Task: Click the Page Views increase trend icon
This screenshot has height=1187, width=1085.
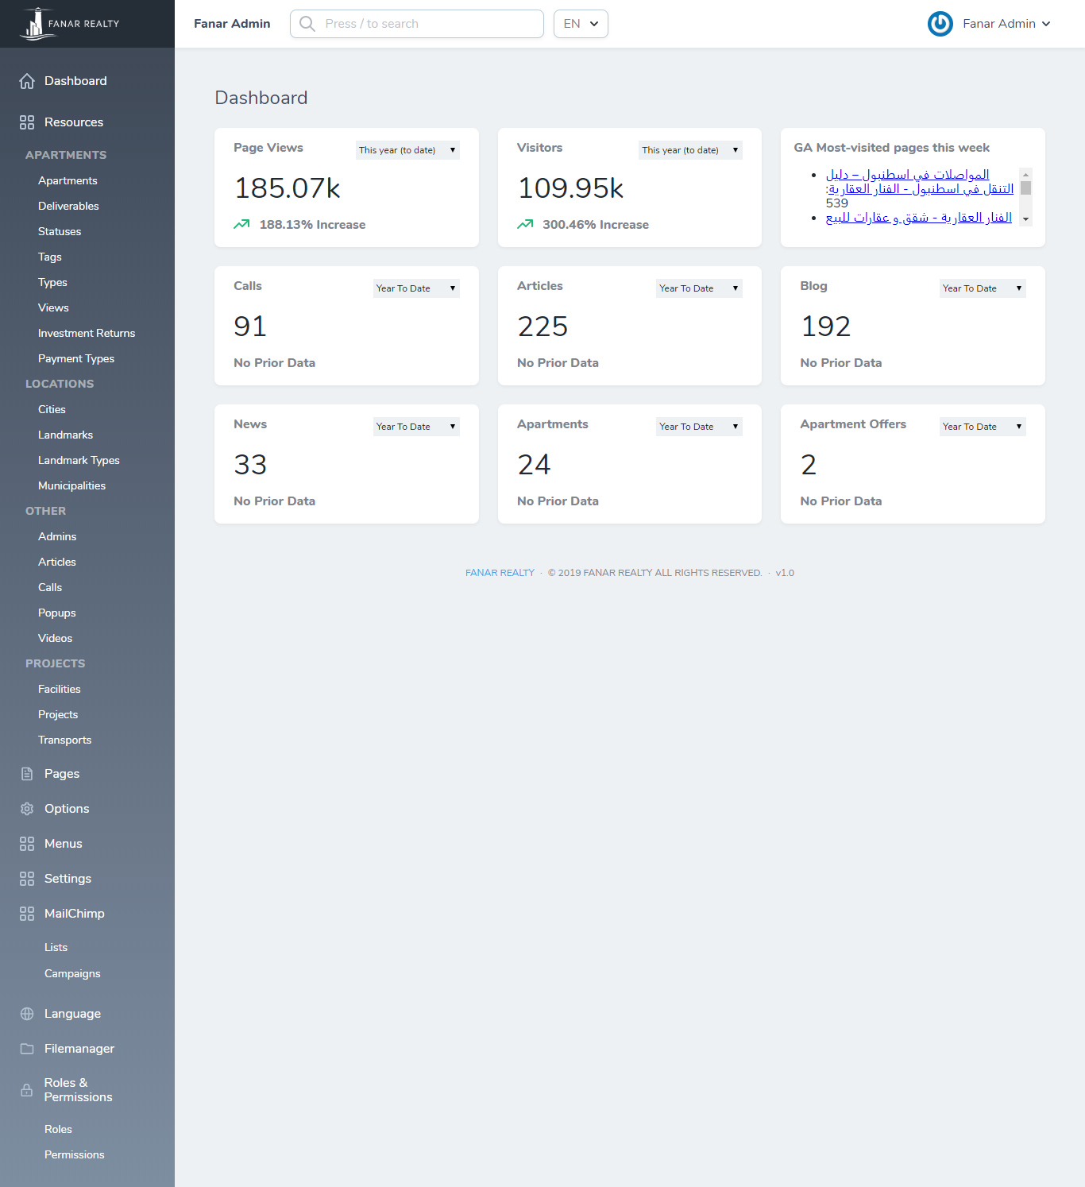Action: [241, 225]
